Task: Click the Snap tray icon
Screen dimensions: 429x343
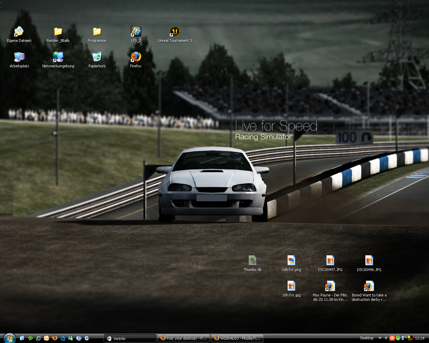Action: click(392, 338)
